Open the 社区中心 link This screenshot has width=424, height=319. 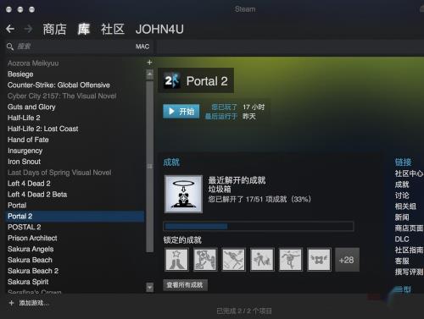tap(409, 173)
